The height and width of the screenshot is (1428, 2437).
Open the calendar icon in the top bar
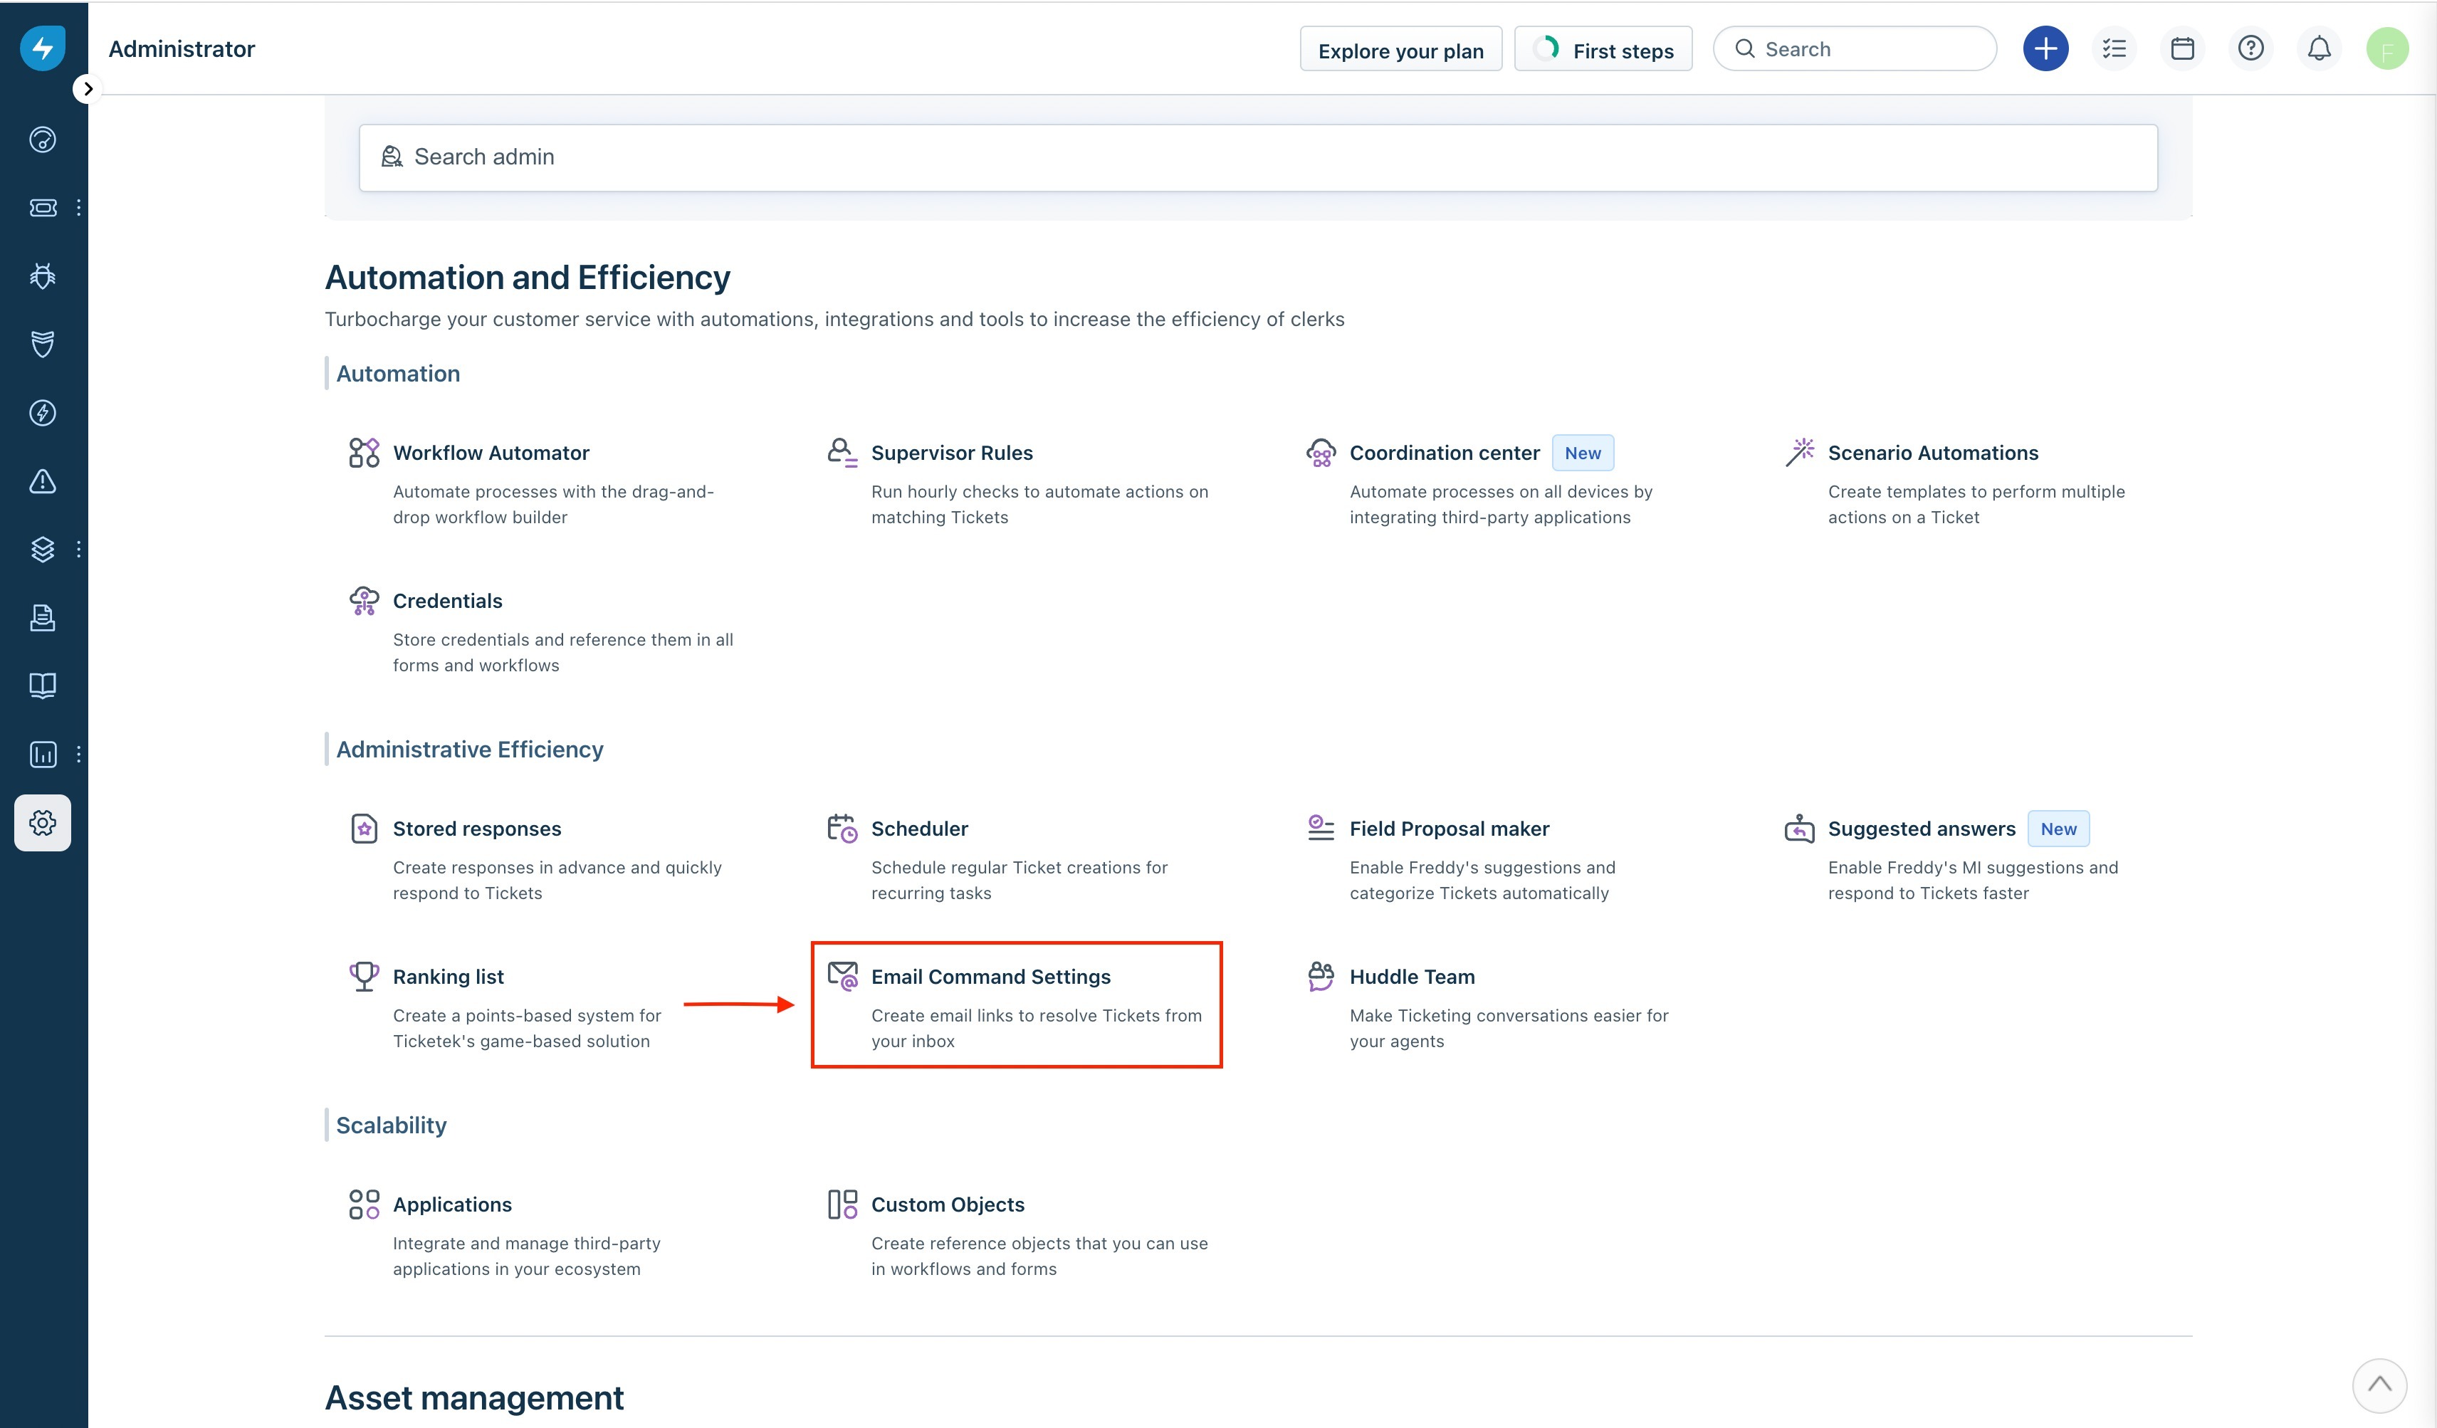[x=2181, y=48]
